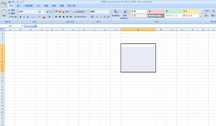216x126 pixels.
Task: Open the Developer Tools ribbon tab
Action: [x=71, y=6]
